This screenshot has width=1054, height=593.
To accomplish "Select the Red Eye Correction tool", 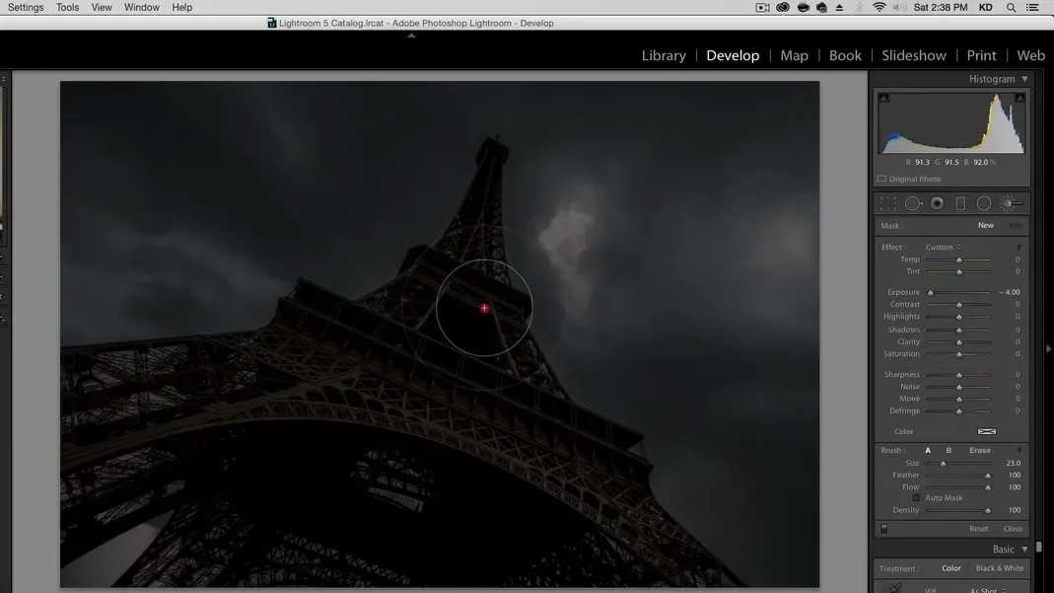I will pos(937,203).
